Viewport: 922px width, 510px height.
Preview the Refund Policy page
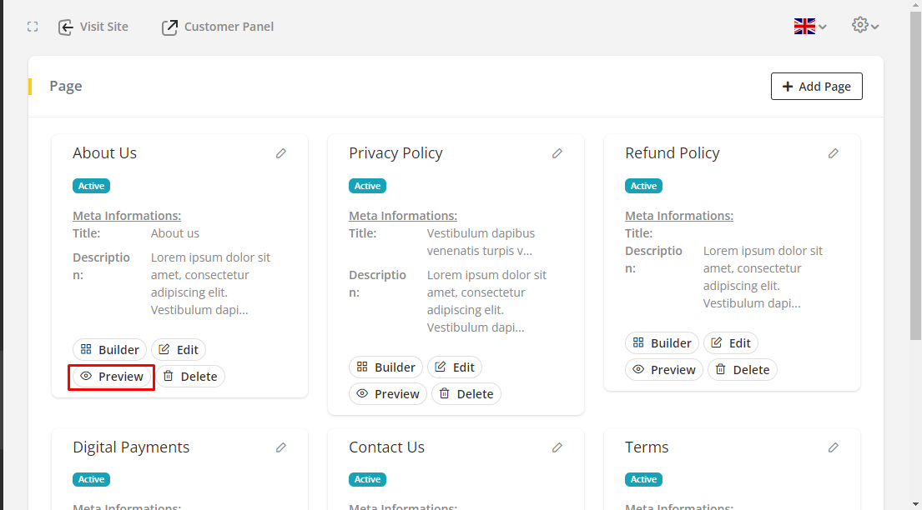click(664, 370)
